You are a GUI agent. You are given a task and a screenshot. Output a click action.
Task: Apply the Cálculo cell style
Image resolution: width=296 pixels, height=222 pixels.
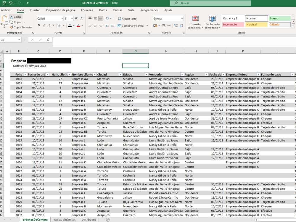(x=280, y=25)
